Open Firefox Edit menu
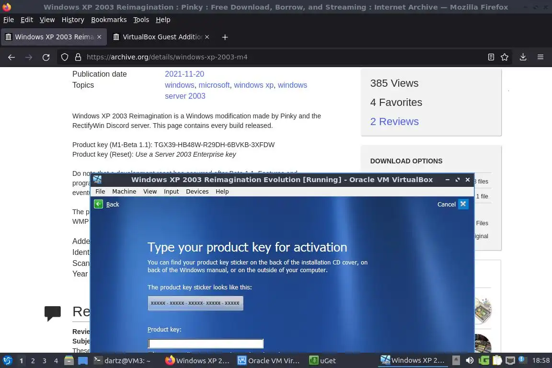Viewport: 552px width, 368px height. (x=27, y=20)
